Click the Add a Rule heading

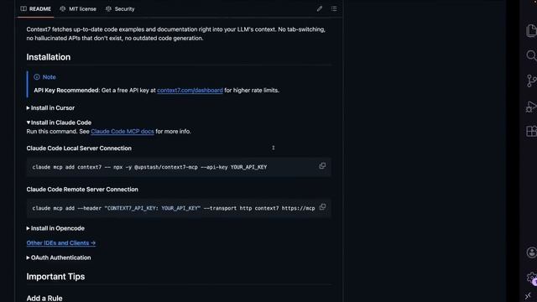click(x=44, y=299)
